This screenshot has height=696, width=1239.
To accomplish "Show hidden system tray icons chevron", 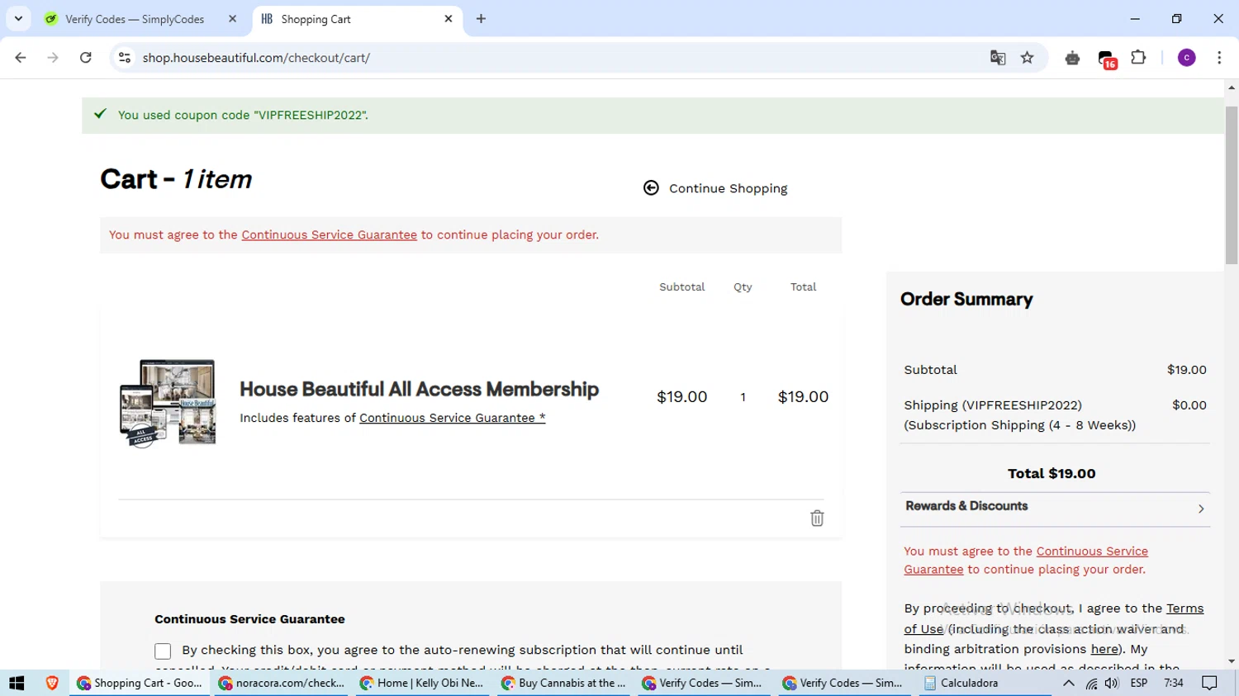I will point(1068,683).
